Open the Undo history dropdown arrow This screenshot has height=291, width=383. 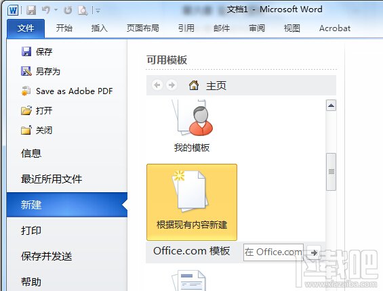56,10
